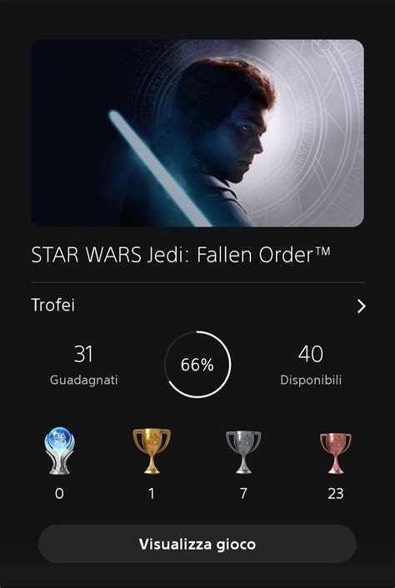The image size is (395, 588).
Task: Click the Disponibili label
Action: [311, 380]
